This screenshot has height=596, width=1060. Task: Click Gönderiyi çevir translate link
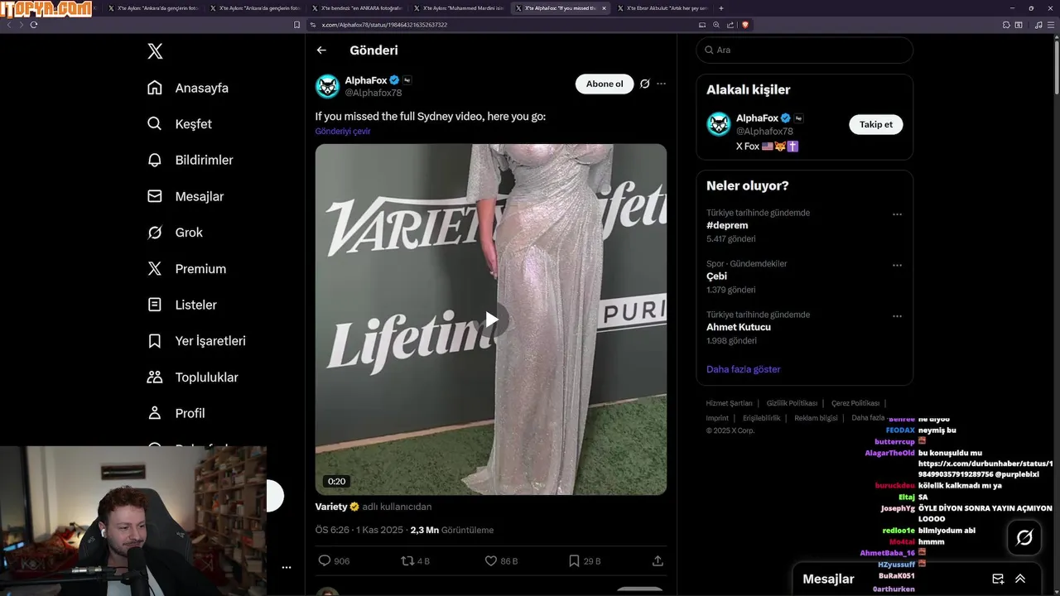pyautogui.click(x=343, y=131)
